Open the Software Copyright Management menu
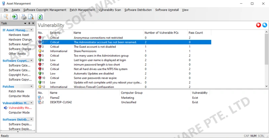The height and width of the screenshot is (138, 269). pyautogui.click(x=45, y=10)
